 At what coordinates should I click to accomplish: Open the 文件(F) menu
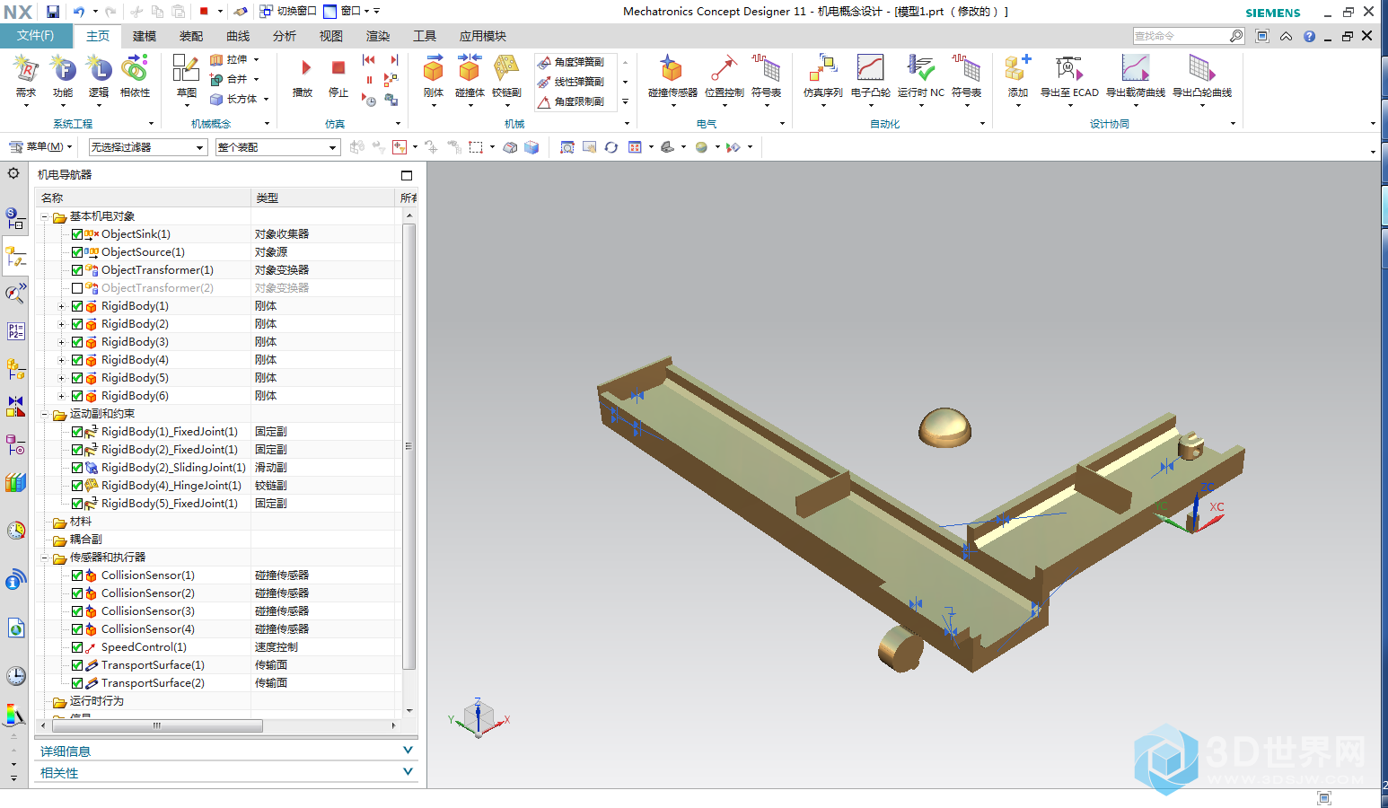tap(36, 36)
